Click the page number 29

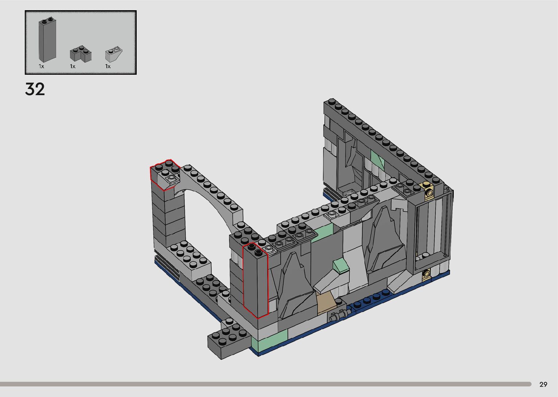click(x=543, y=384)
